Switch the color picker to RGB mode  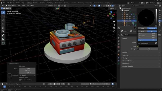[143, 31]
